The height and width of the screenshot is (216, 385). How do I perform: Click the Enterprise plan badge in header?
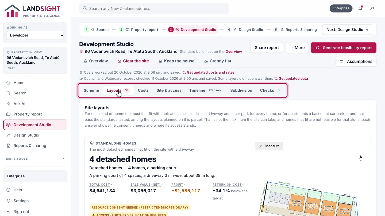coord(341,8)
